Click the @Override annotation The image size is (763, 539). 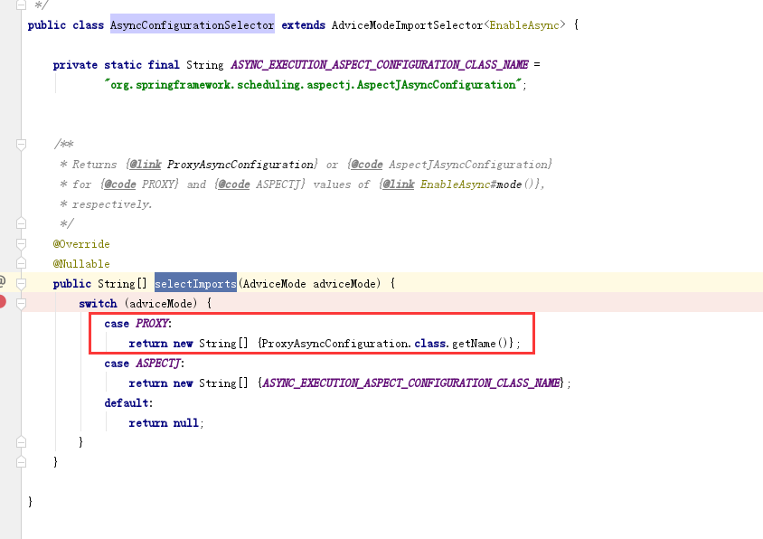coord(81,243)
